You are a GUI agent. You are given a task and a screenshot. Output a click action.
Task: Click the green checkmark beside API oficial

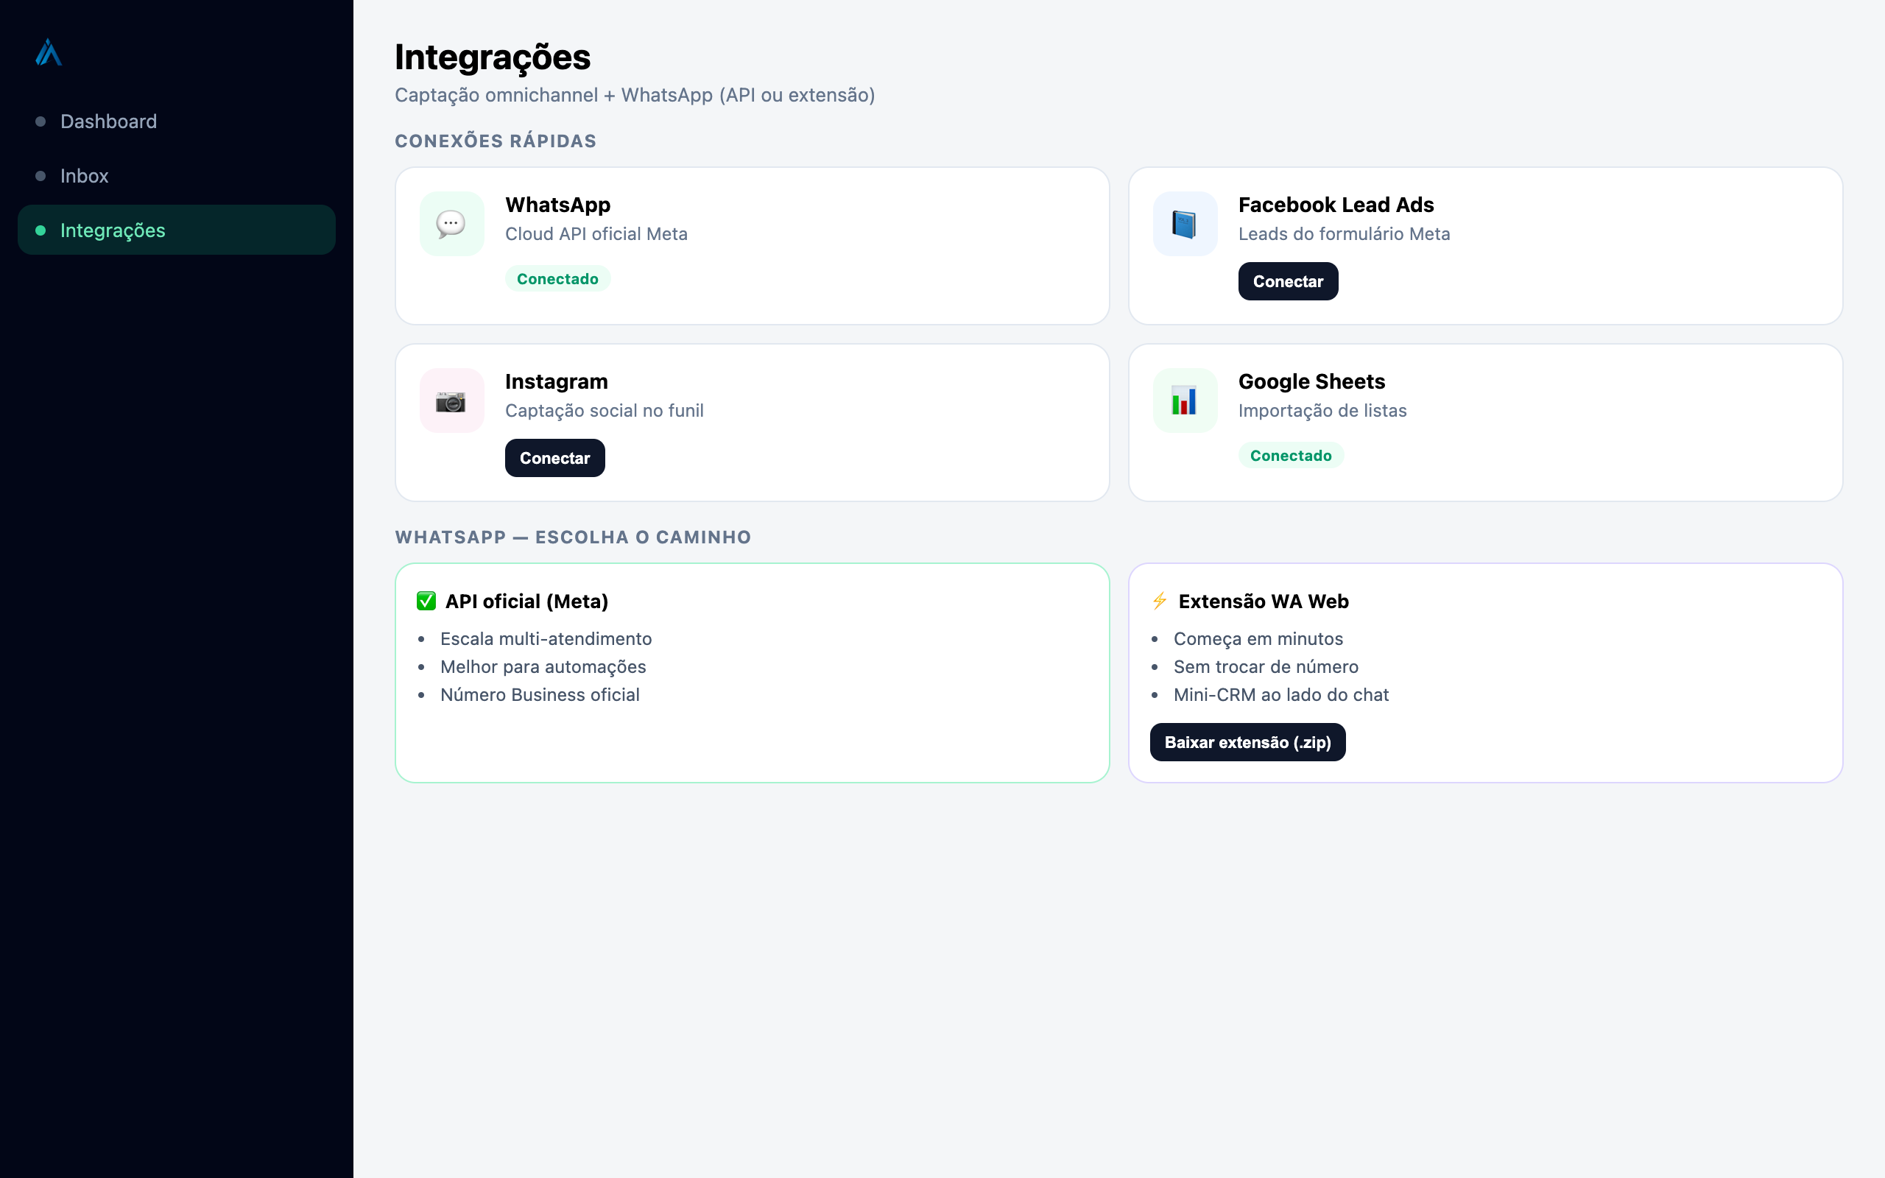[x=426, y=601]
